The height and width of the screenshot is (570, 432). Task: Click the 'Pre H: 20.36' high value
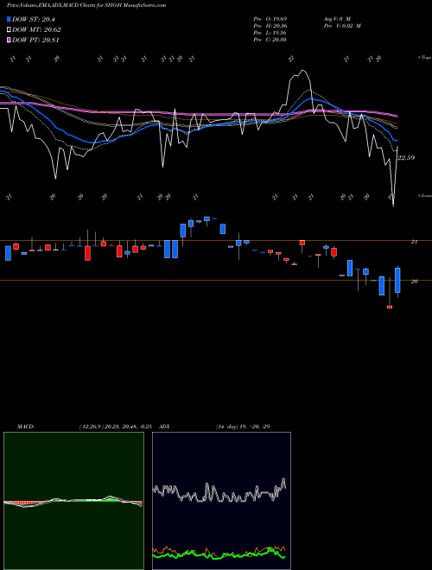(x=270, y=26)
